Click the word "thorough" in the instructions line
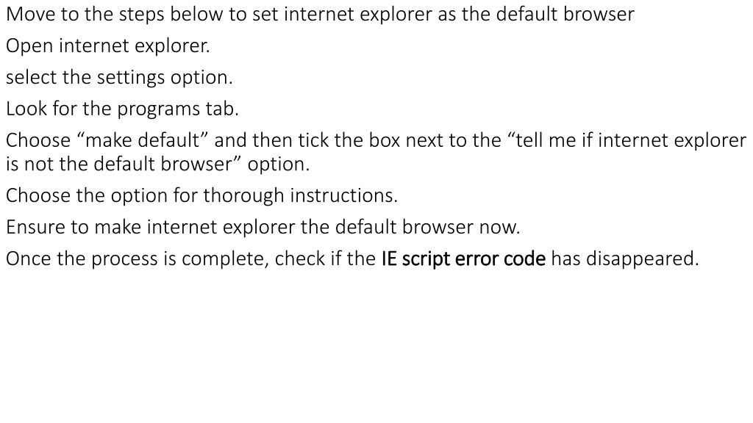Viewport: 753px width, 423px height. pos(243,195)
